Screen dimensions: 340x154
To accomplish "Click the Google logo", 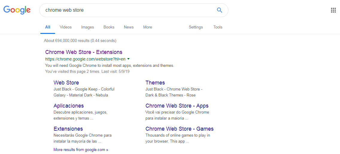I will click(17, 10).
